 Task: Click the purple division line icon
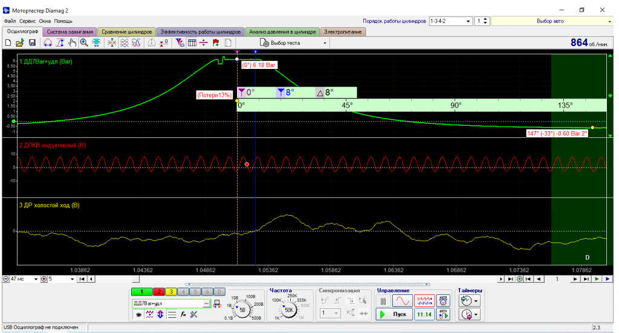pos(204,43)
